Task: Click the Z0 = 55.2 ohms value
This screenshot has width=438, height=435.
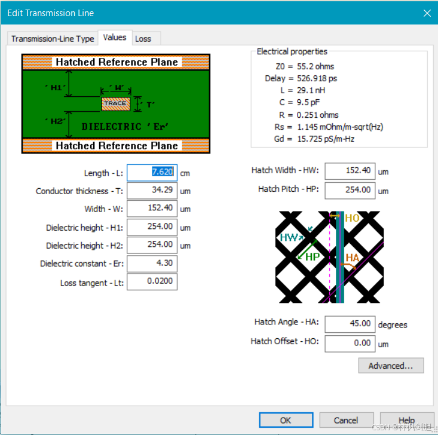Action: (305, 66)
